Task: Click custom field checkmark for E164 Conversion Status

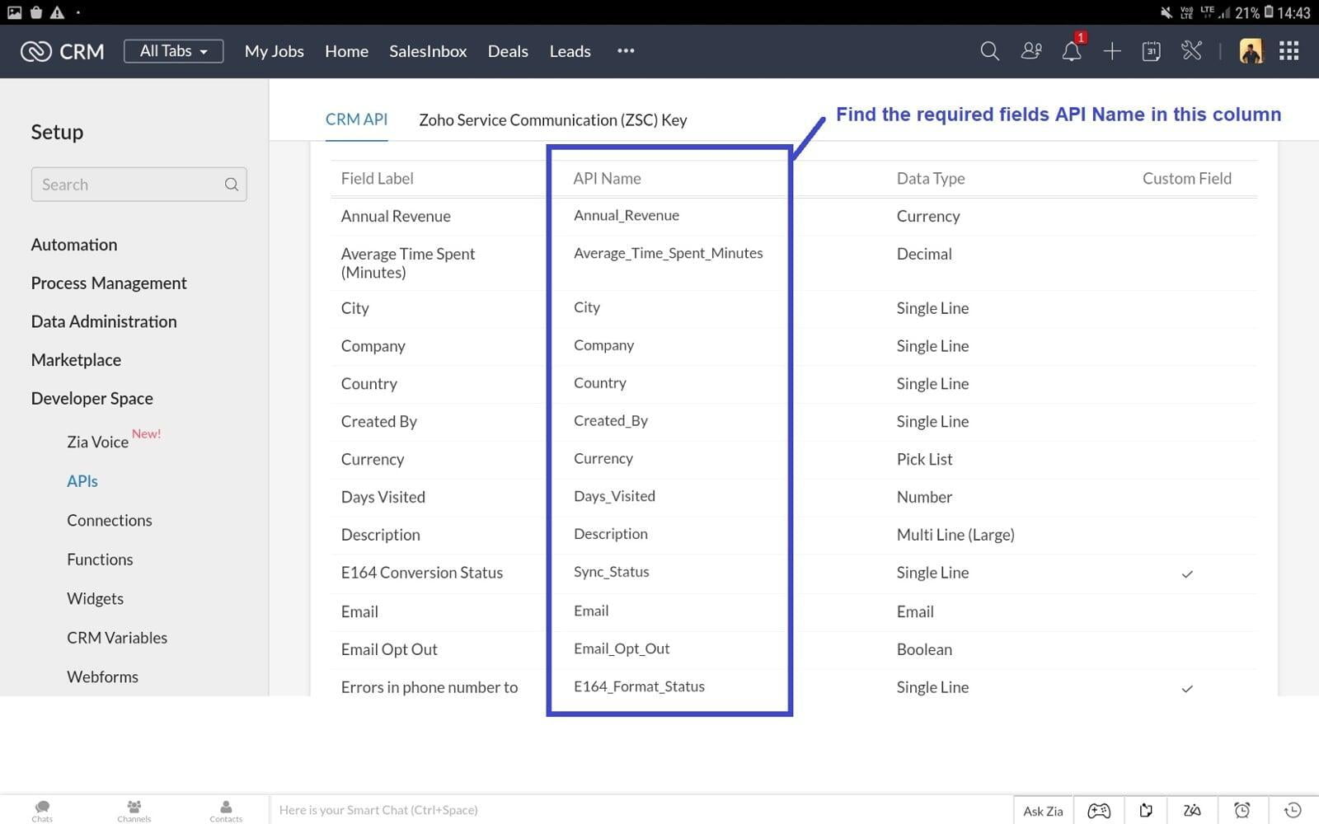Action: pyautogui.click(x=1187, y=574)
